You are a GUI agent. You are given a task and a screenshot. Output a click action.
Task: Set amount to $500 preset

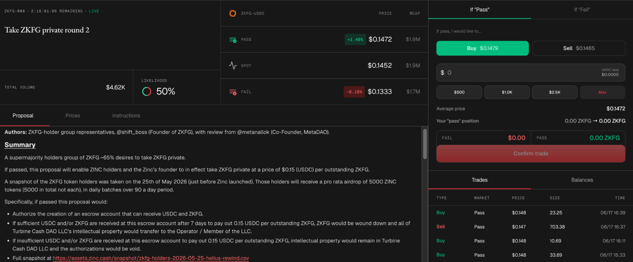[459, 92]
